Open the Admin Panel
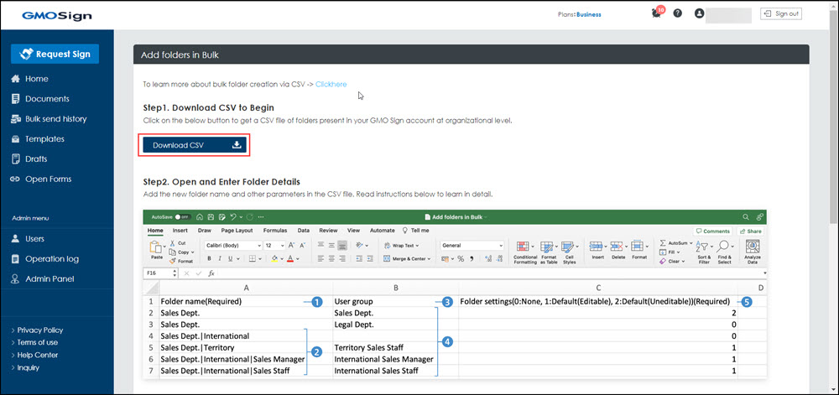 point(43,279)
